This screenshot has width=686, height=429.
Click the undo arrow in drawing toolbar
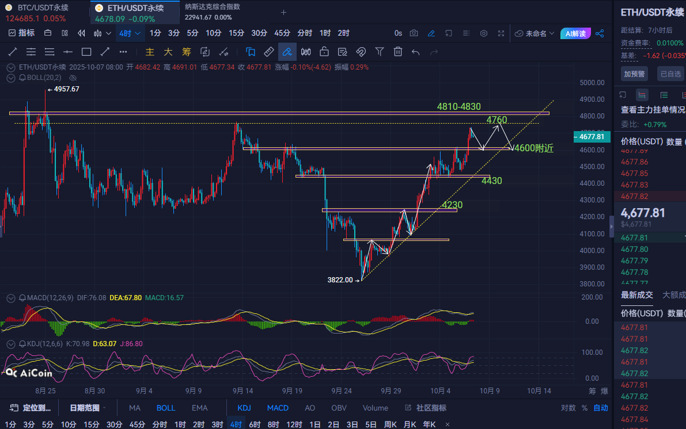[415, 52]
